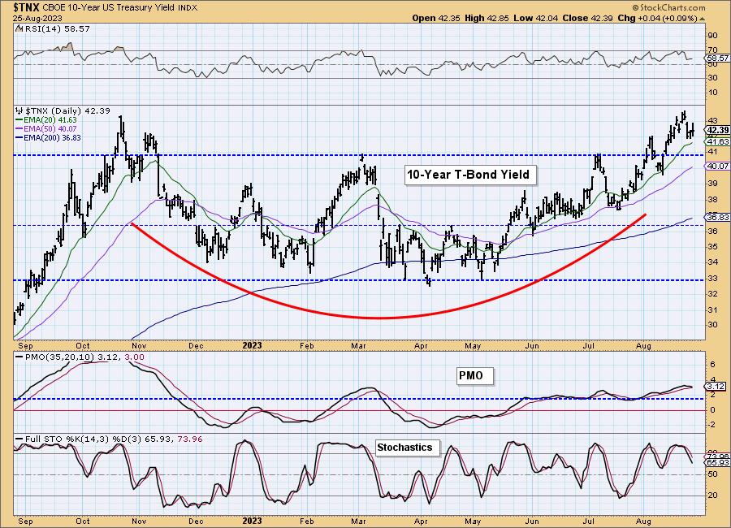Viewport: 731px width, 528px height.
Task: Click the up-triangle icon after the Chg percentage
Action: 702,19
